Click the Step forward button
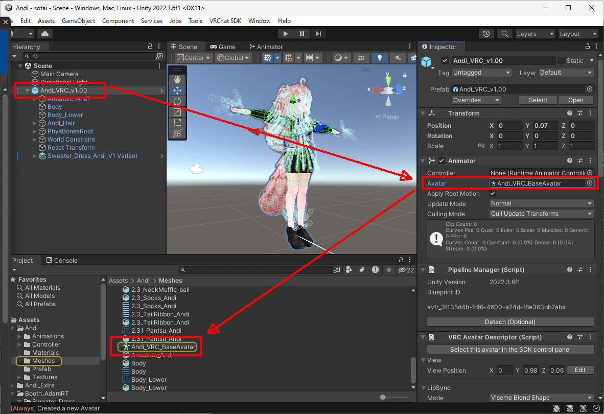This screenshot has width=604, height=414. (318, 34)
